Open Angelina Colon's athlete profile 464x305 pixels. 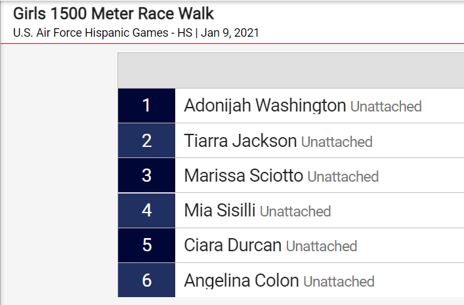242,281
